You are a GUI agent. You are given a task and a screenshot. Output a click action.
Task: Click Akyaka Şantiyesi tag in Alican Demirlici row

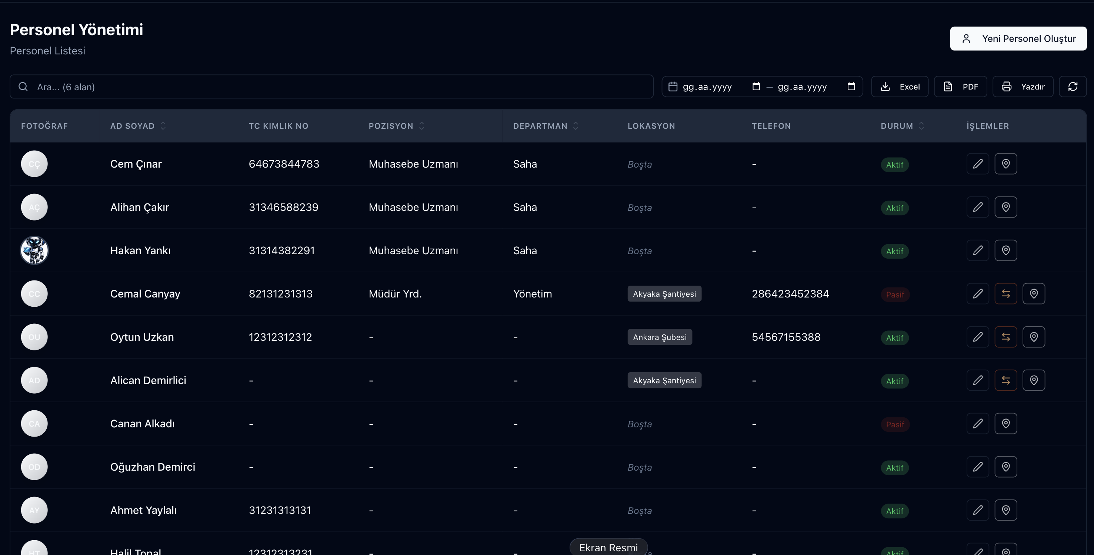coord(664,380)
